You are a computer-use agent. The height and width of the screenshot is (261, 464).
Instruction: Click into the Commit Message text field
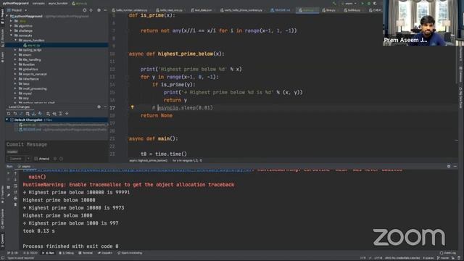(x=57, y=144)
